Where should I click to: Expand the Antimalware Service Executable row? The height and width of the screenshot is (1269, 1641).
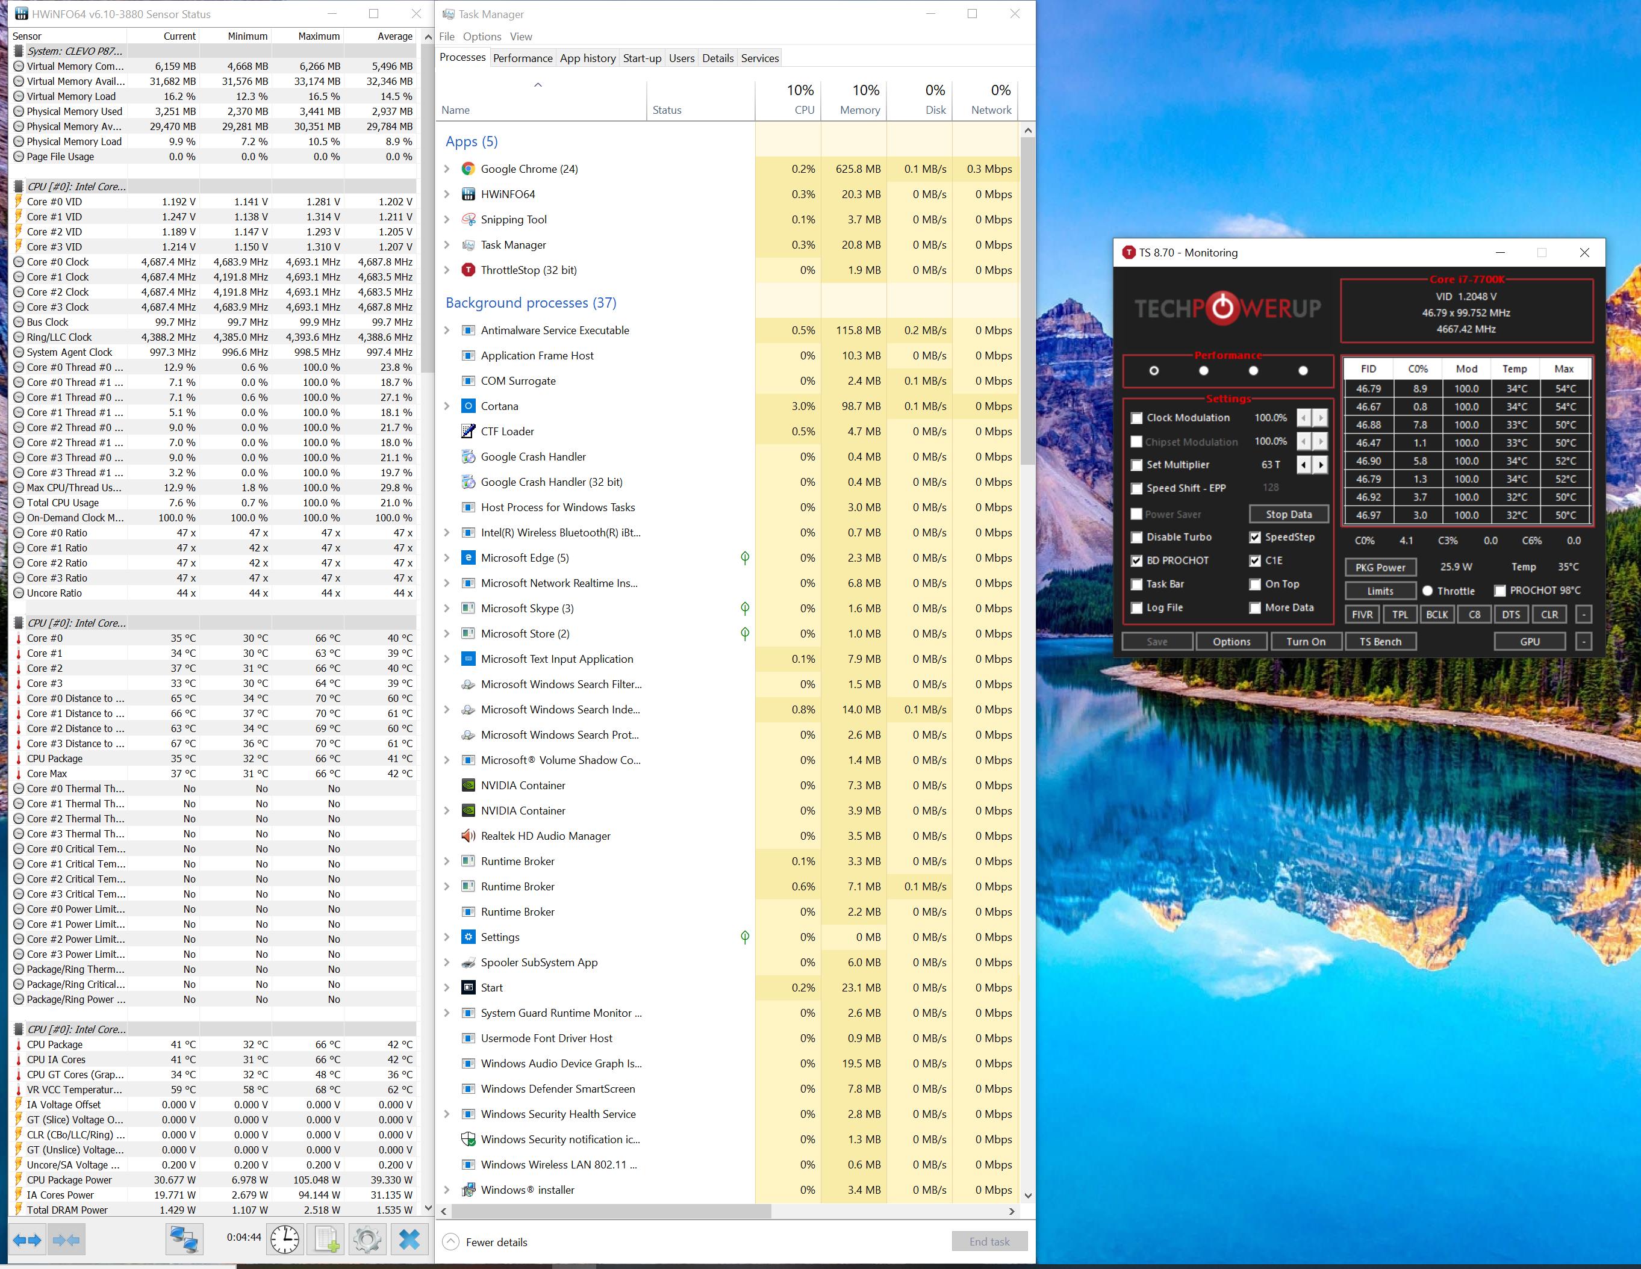[447, 330]
